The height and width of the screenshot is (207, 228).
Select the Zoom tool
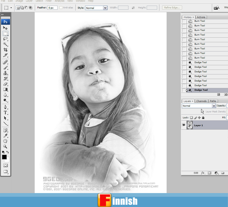(5, 146)
